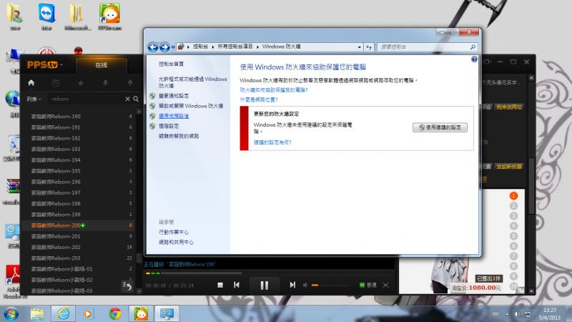Skip to next episode in PPS
The width and height of the screenshot is (572, 322).
292,285
